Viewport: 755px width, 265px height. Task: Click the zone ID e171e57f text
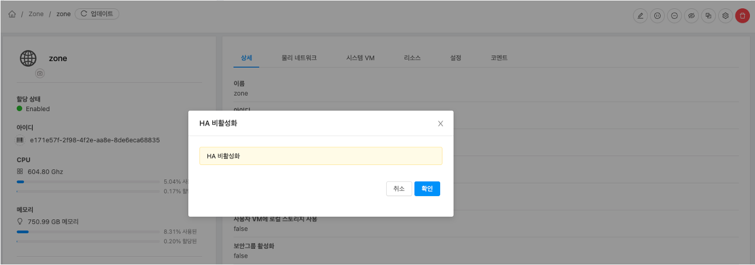point(95,140)
